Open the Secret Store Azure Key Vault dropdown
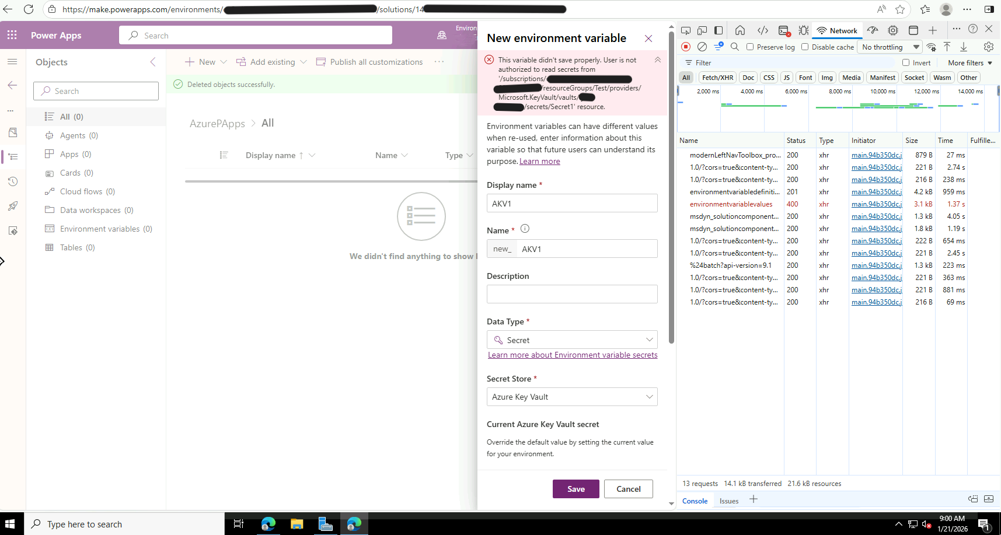Viewport: 1001px width, 535px height. [572, 397]
